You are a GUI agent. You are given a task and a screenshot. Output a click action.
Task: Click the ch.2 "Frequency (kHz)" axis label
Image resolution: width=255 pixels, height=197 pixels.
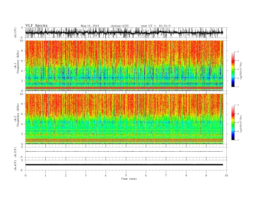[18, 115]
